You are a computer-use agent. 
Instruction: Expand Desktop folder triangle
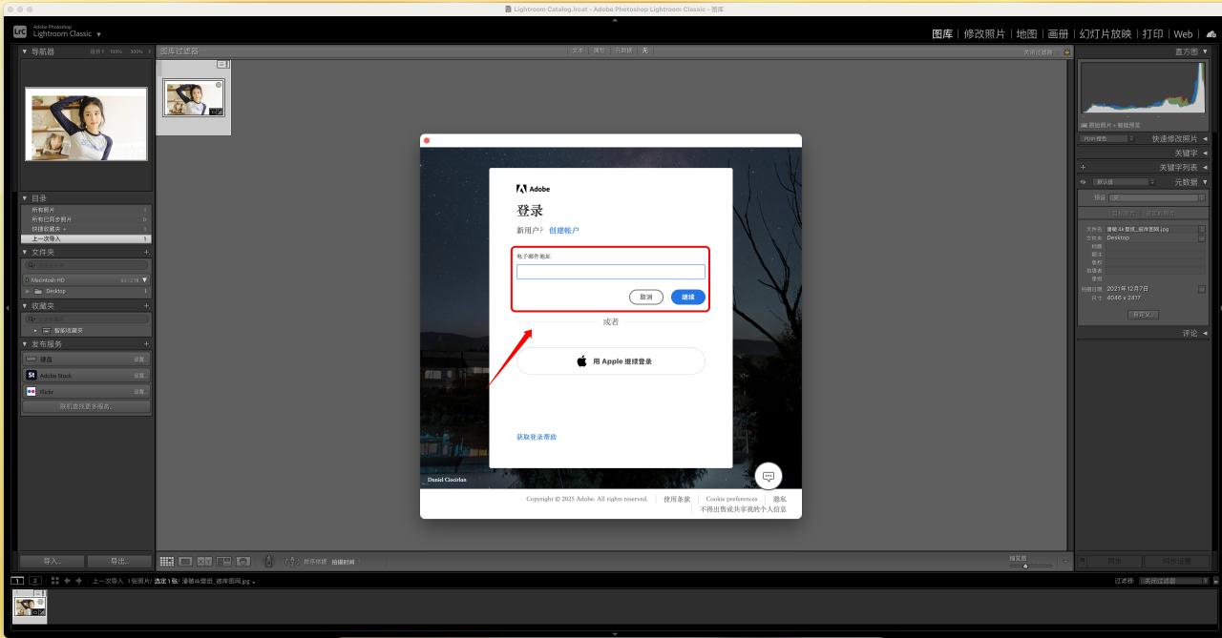[28, 291]
